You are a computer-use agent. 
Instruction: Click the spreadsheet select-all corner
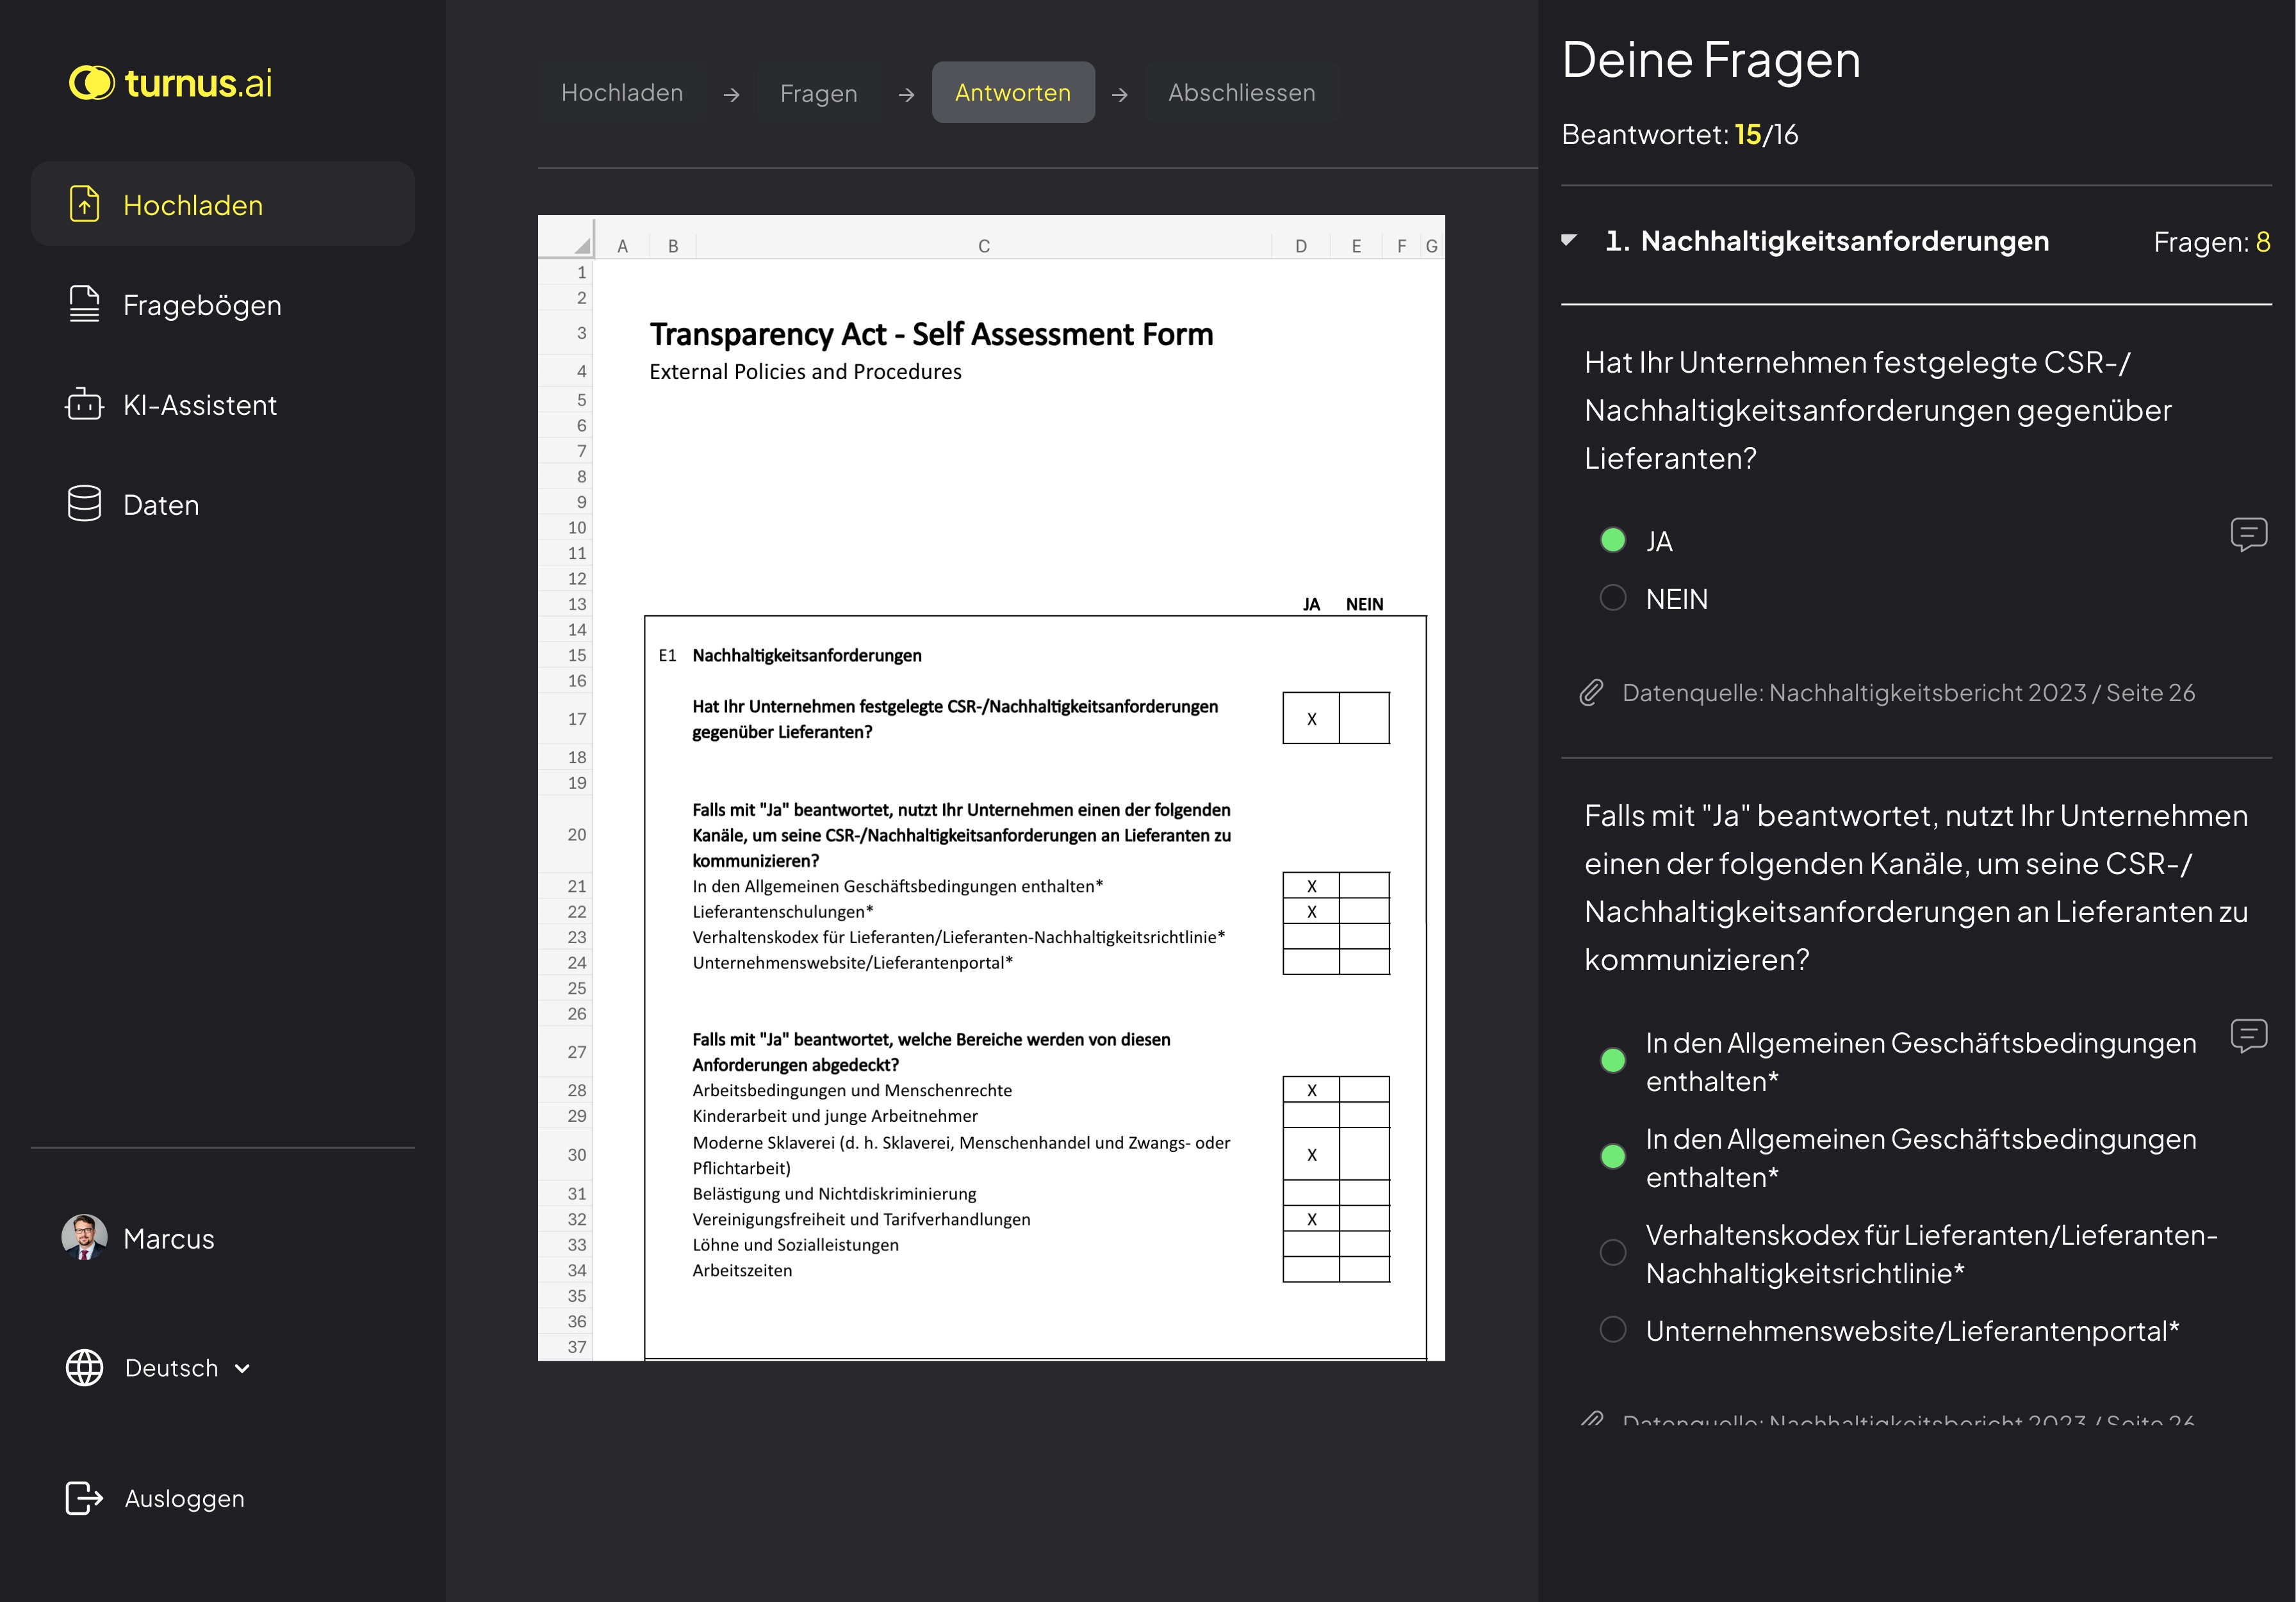click(581, 245)
